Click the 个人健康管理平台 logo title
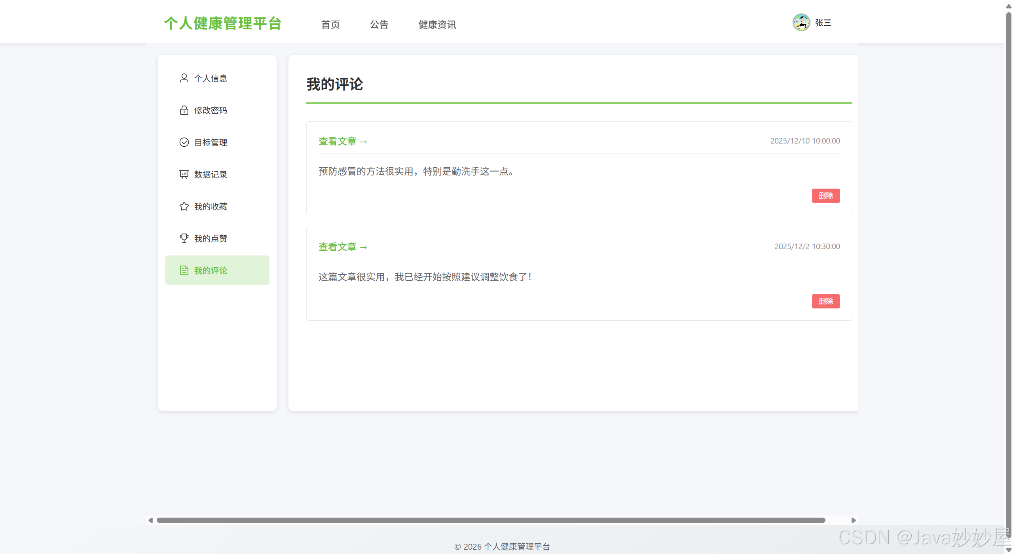 pos(223,23)
